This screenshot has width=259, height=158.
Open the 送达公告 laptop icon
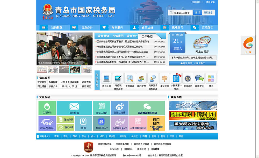(x=106, y=78)
